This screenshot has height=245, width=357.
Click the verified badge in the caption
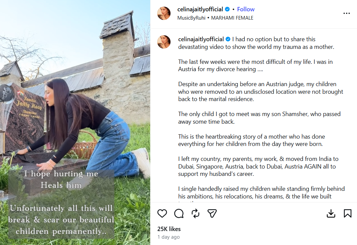point(228,39)
